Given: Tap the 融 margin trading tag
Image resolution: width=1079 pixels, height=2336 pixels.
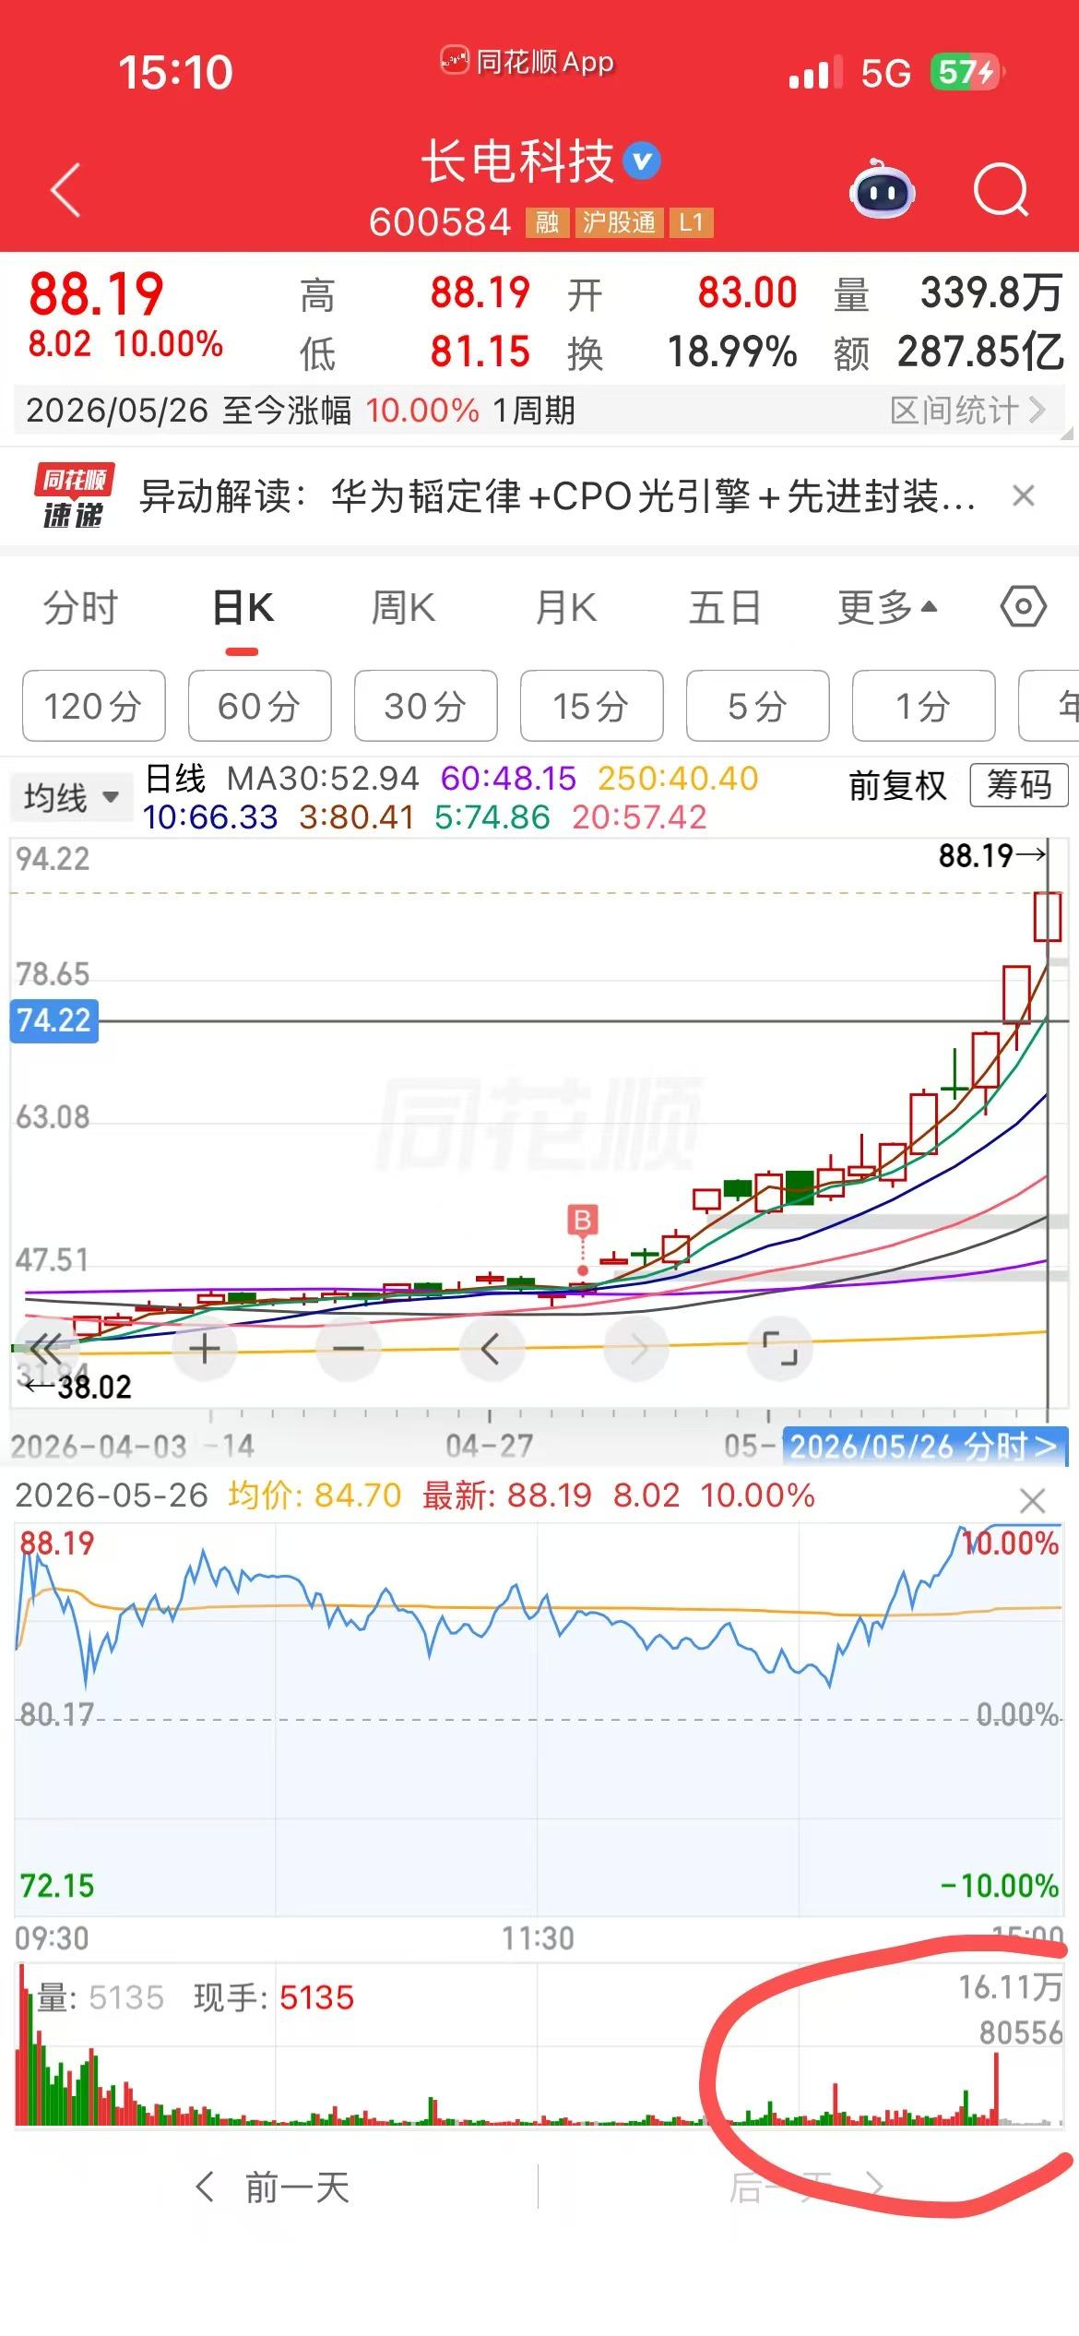Looking at the screenshot, I should (547, 222).
